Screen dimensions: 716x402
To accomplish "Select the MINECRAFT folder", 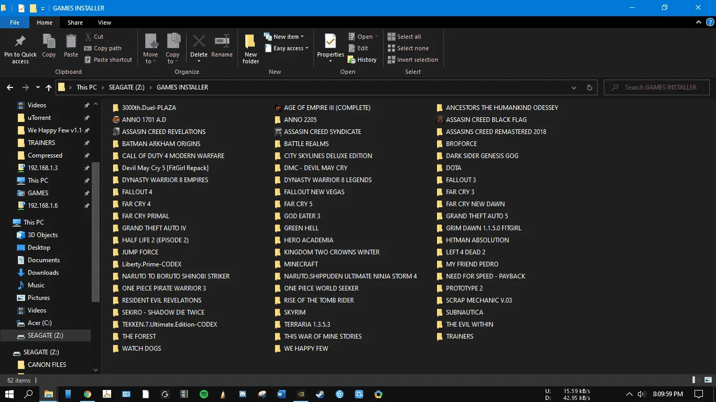I will (x=301, y=264).
